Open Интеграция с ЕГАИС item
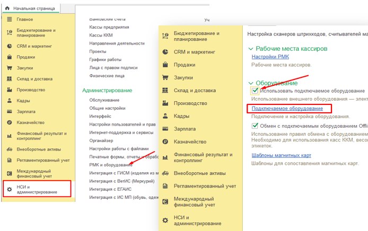368x231 pixels. click(110, 189)
